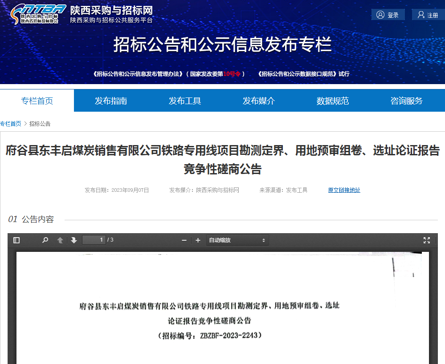Viewport: 445px width, 364px height.
Task: Open the 咨询服务 menu item
Action: pos(406,101)
